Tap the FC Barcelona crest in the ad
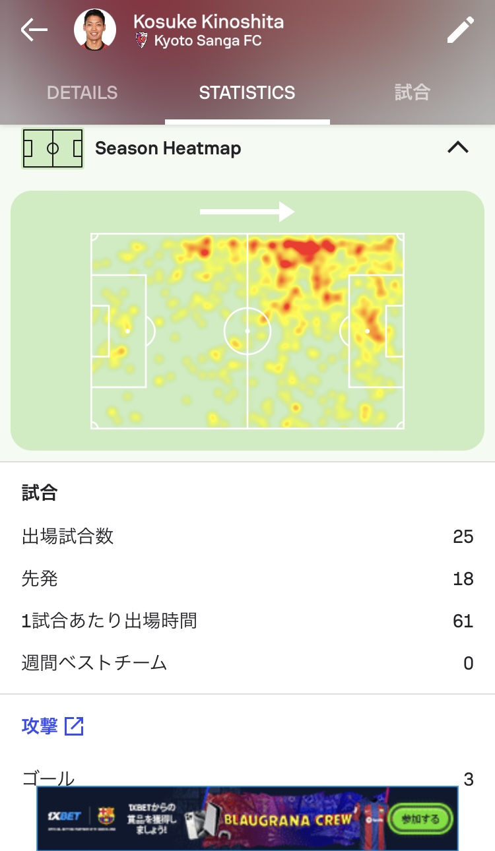495x851 pixels. pos(106,817)
